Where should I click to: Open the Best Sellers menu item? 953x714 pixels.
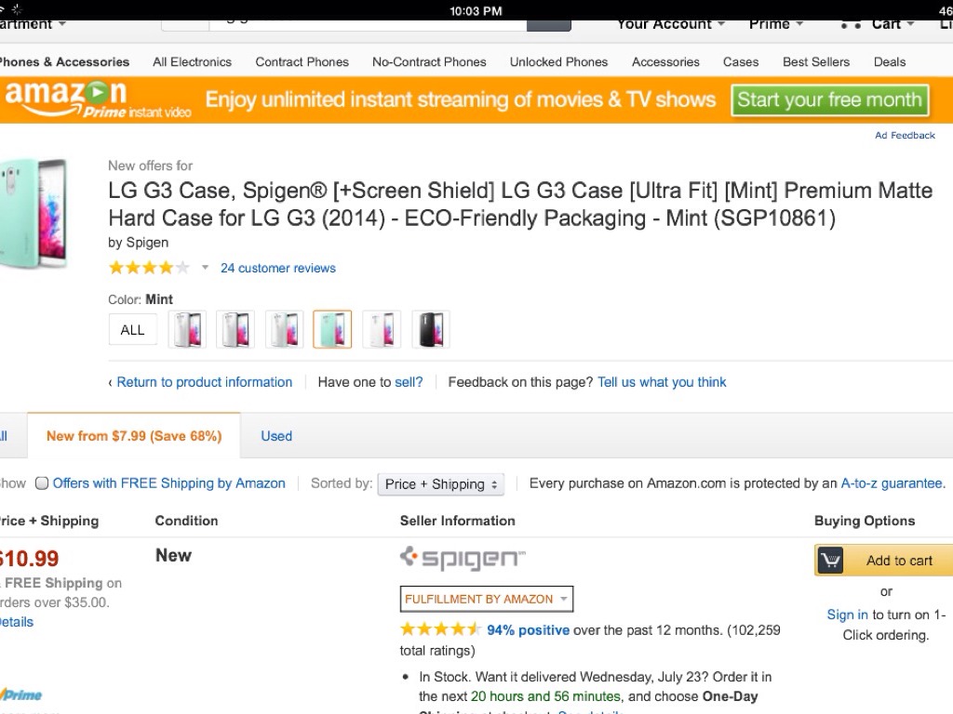click(816, 62)
